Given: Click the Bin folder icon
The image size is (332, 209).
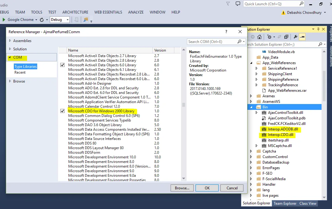Looking at the screenshot, I should click(x=259, y=107).
